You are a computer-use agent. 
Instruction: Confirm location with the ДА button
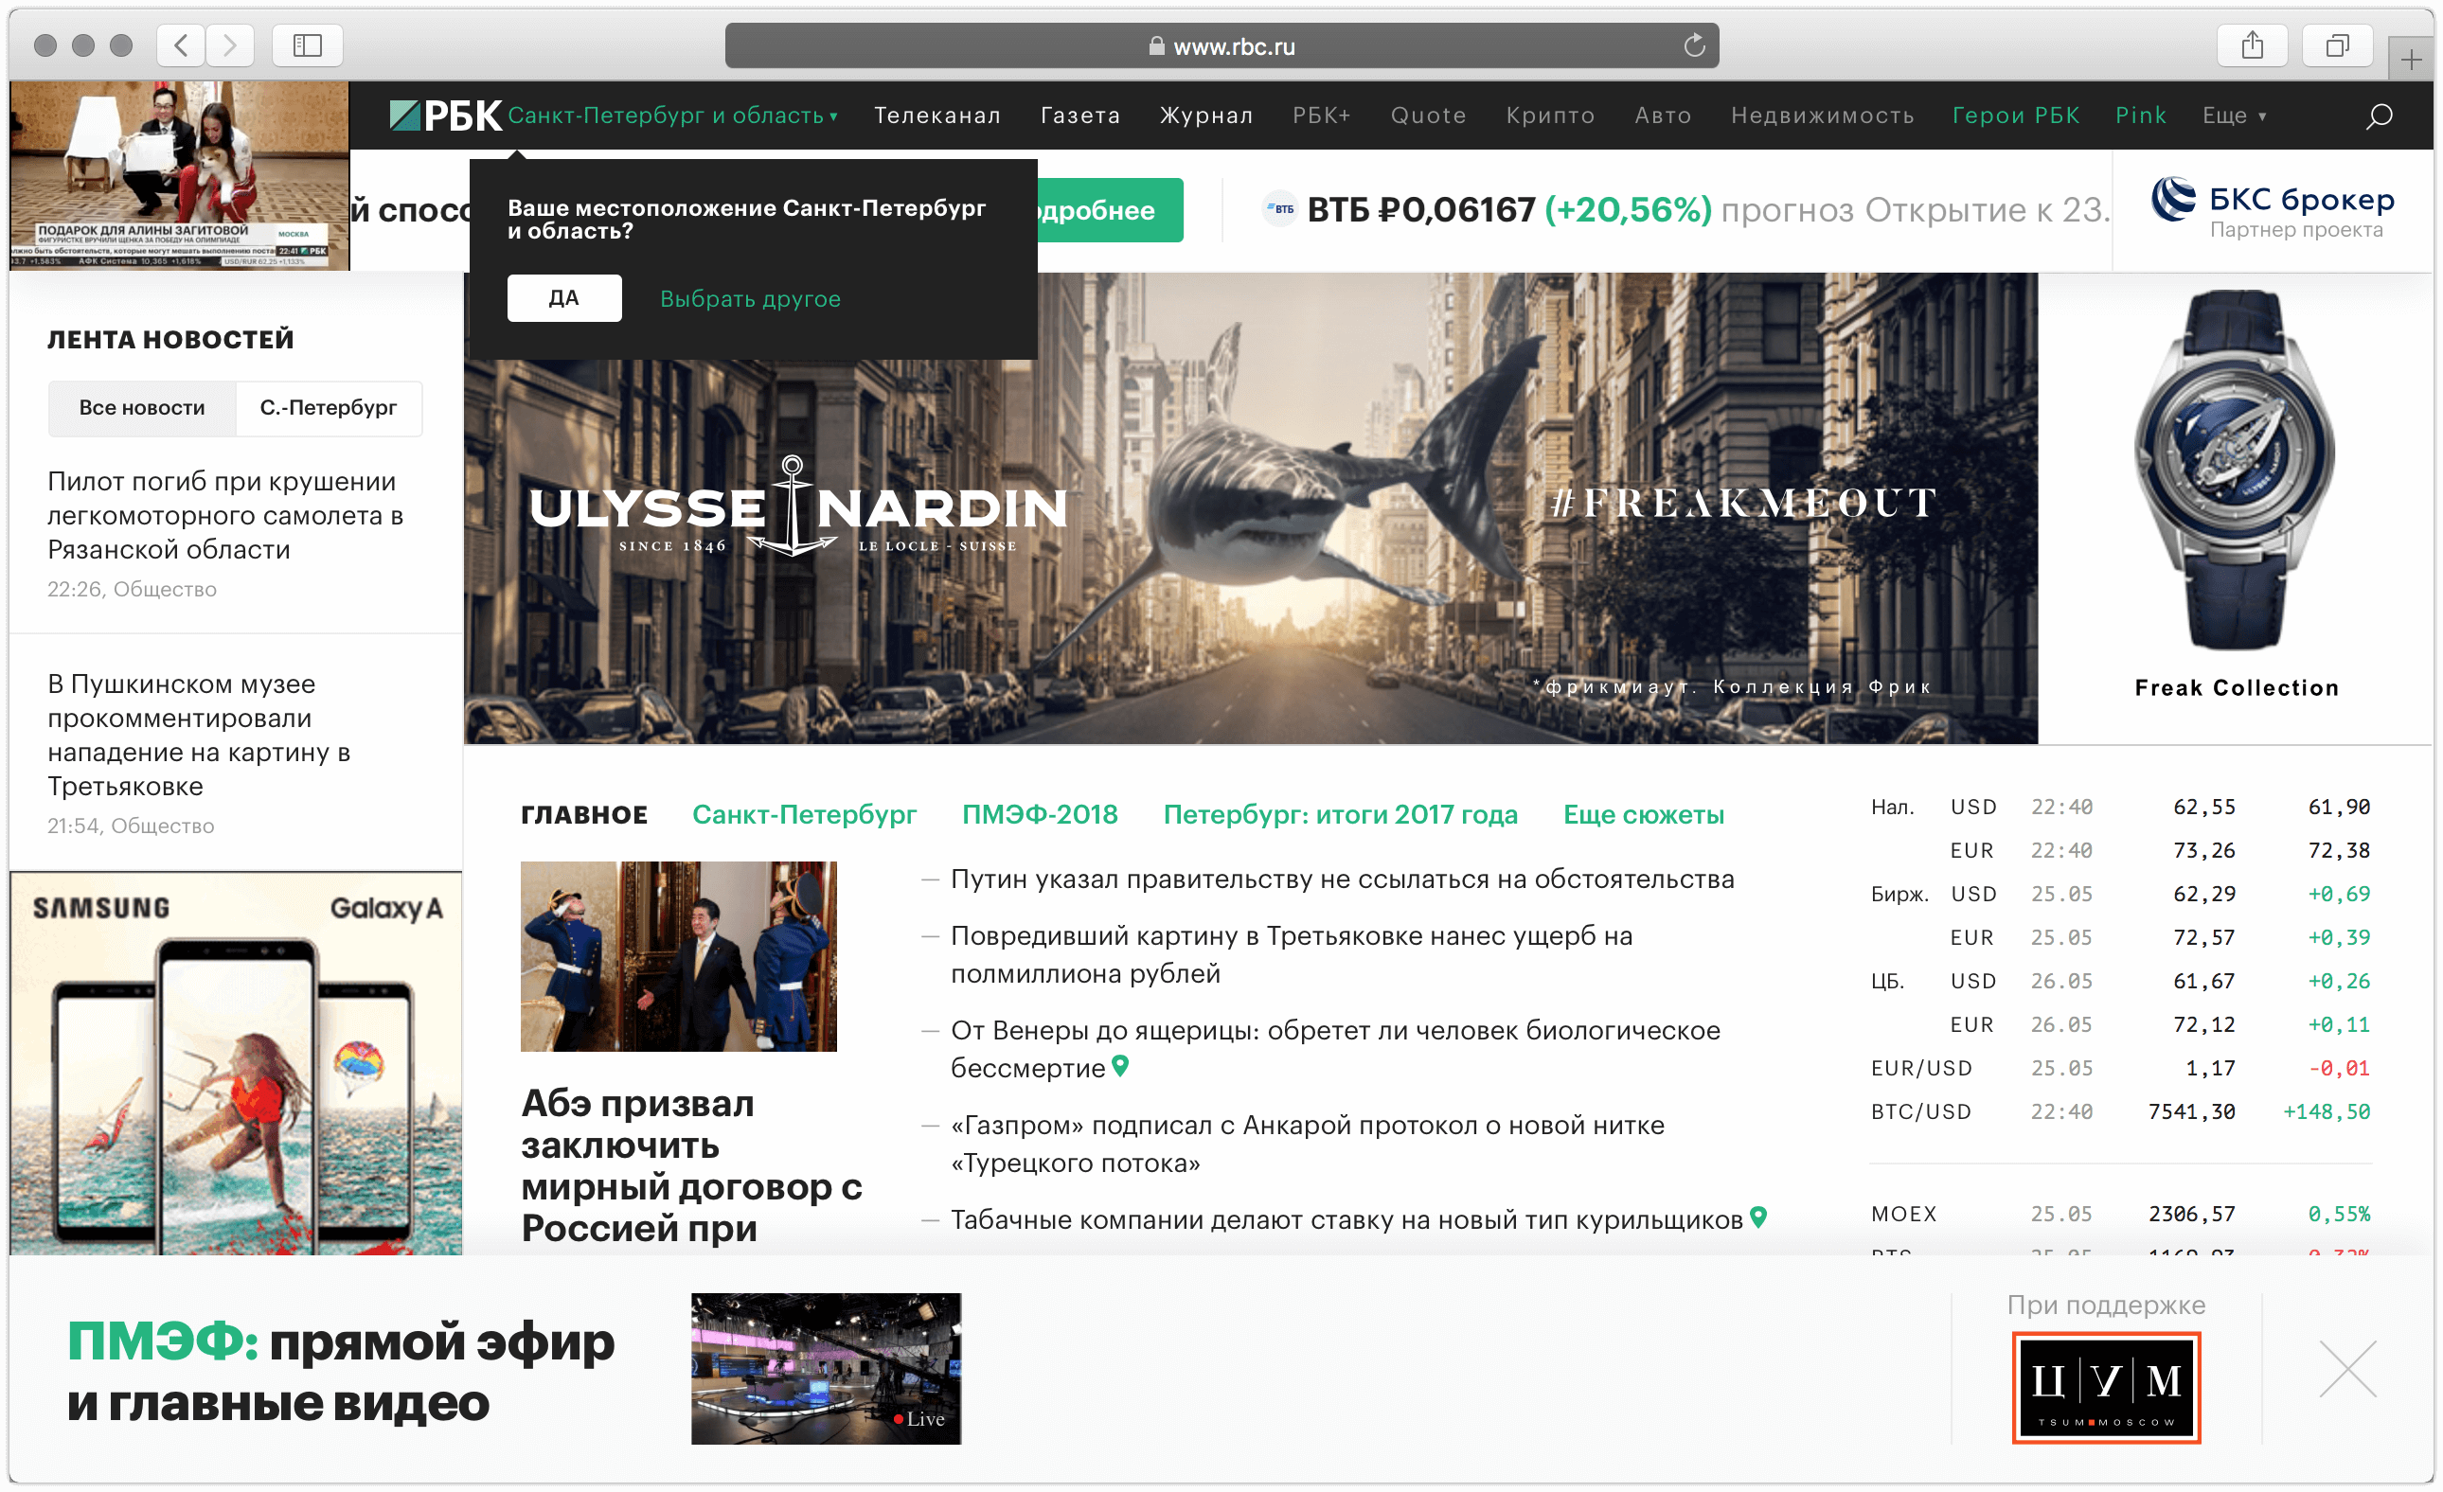coord(564,297)
